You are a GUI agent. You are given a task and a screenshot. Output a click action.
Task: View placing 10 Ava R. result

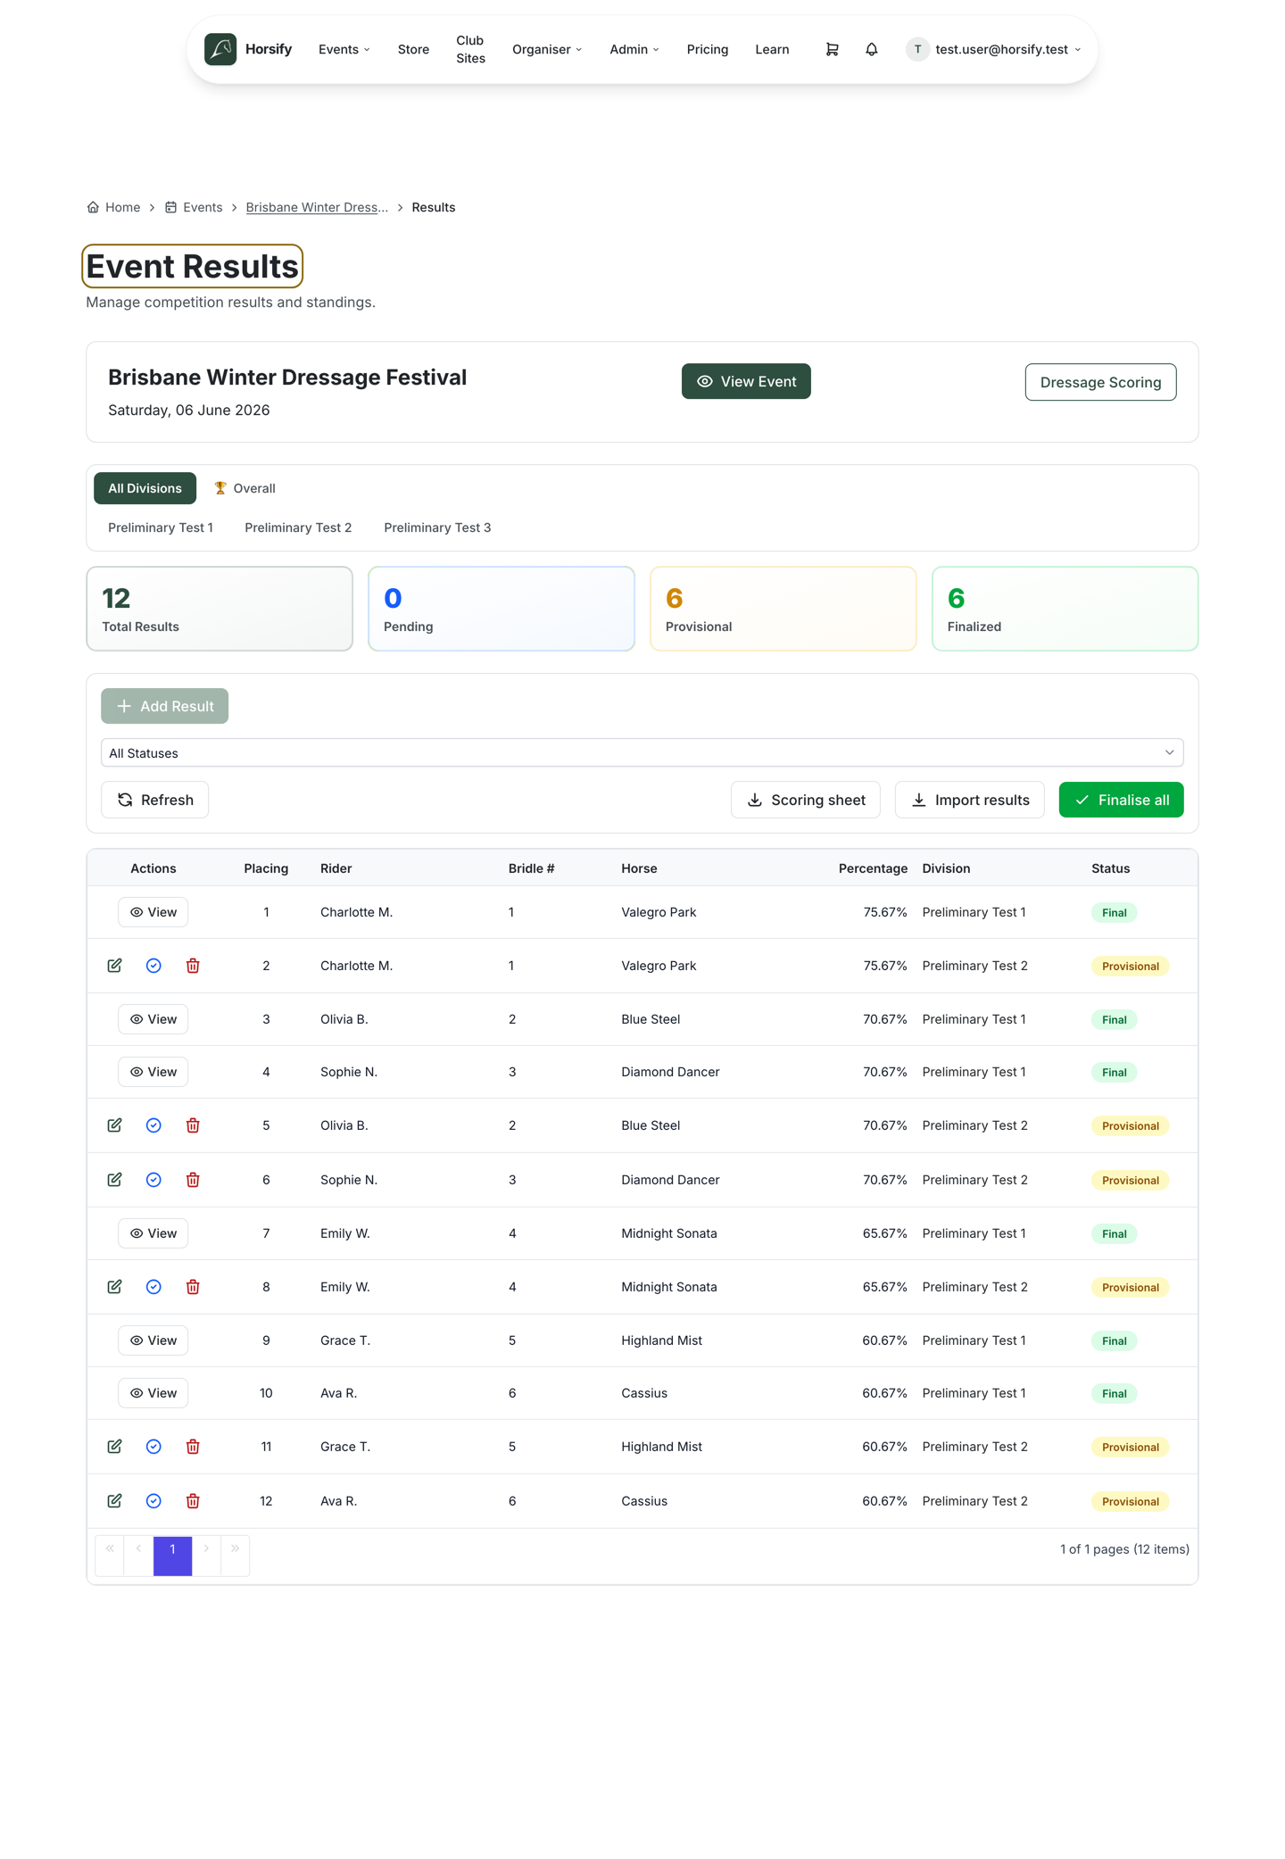point(153,1393)
